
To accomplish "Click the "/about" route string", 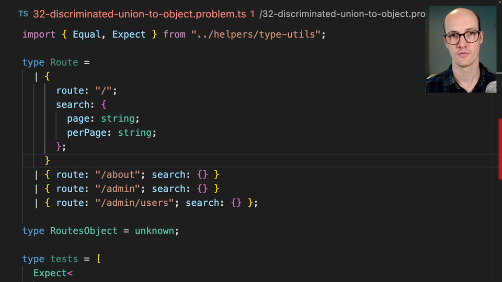I will (x=118, y=175).
